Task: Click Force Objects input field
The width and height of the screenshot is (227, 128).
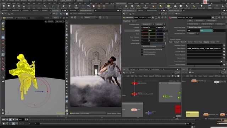Action: pos(205,48)
